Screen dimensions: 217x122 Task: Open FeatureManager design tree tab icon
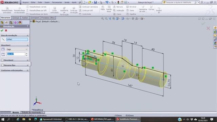point(2,23)
